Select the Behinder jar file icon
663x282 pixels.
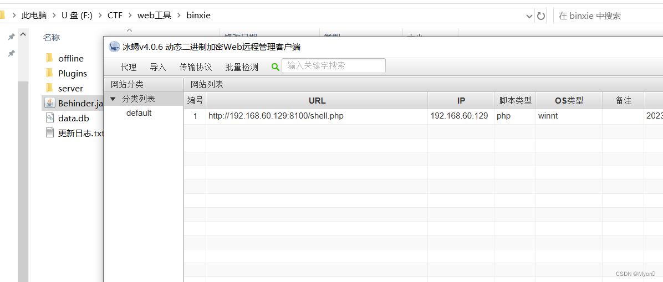50,102
